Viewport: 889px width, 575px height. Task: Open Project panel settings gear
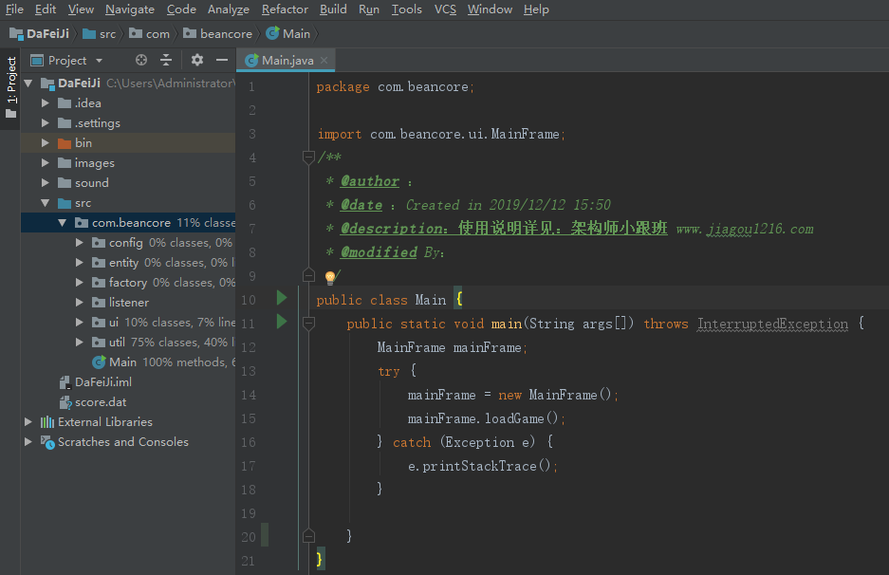point(196,60)
